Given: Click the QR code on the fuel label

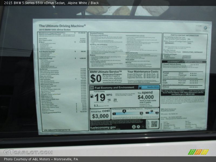Looking at the screenshot, I should [154, 124].
